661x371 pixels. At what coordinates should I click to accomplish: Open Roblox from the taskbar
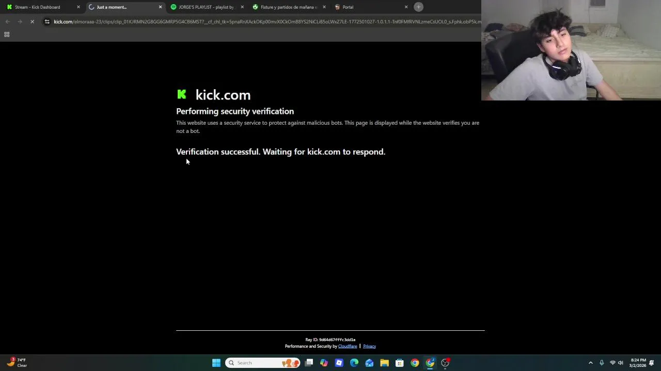click(x=339, y=363)
